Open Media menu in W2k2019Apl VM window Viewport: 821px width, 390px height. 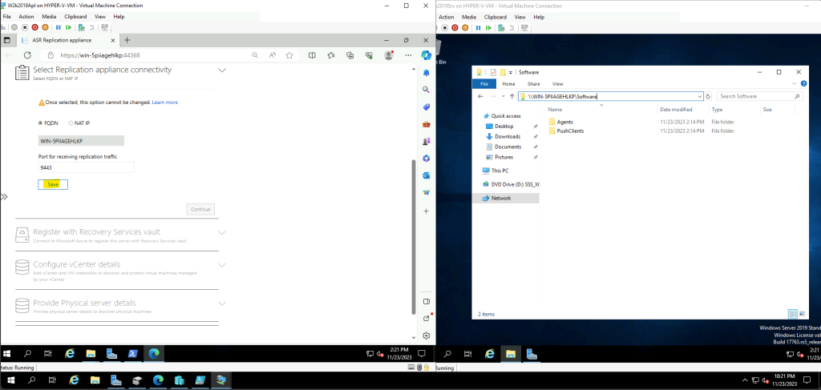[x=49, y=17]
